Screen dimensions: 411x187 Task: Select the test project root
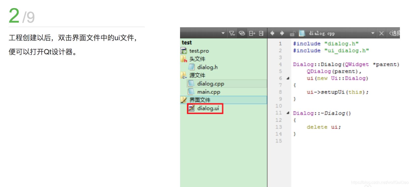coord(187,42)
